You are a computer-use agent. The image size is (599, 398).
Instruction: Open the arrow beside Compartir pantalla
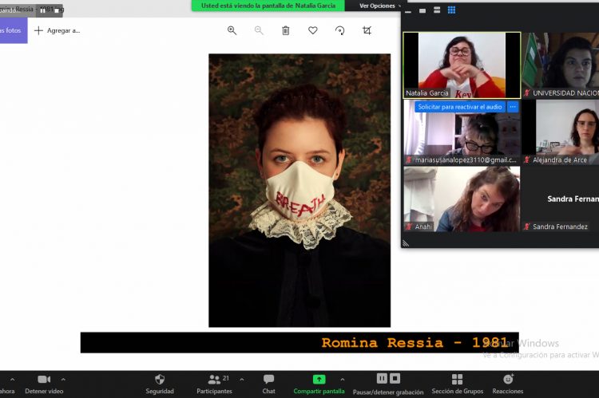(x=343, y=379)
